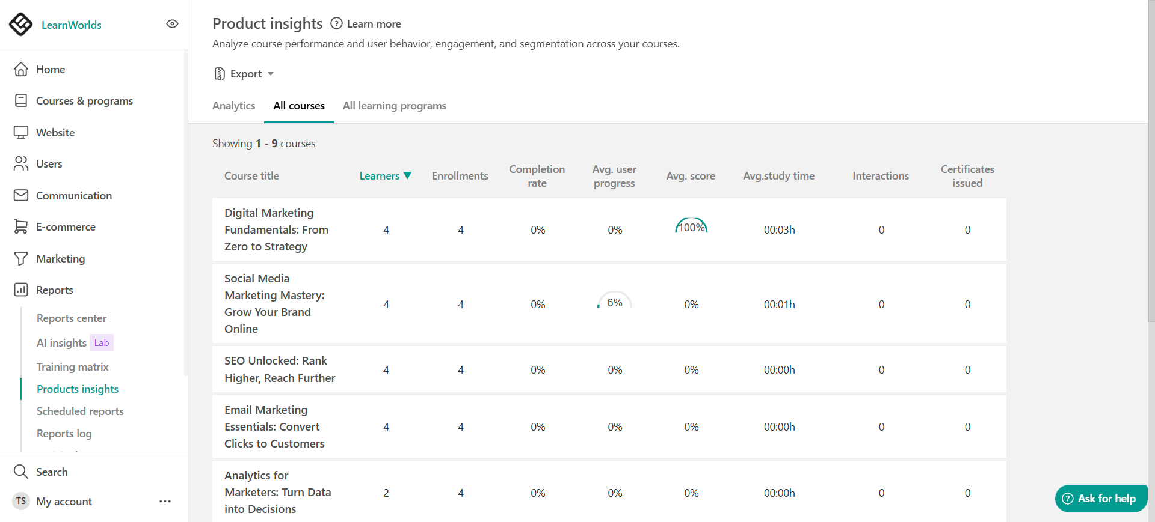
Task: Sort by Learners column arrow
Action: (x=407, y=175)
